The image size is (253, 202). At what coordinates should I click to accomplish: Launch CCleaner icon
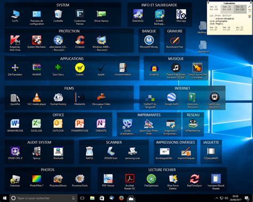[x=80, y=40]
